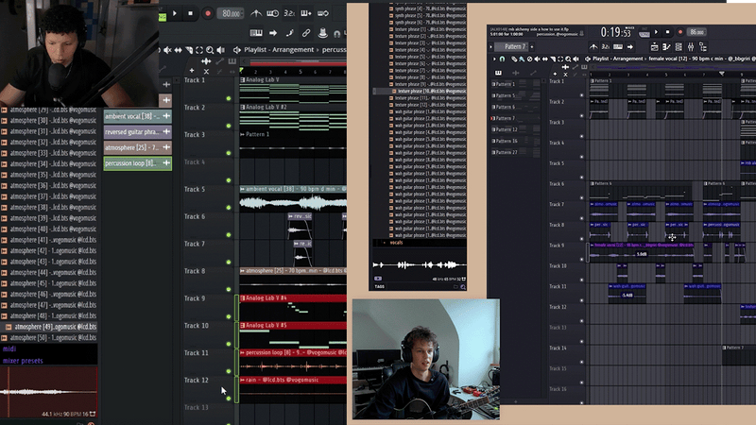756x425 pixels.
Task: Mute Track 5 using its green dot
Action: tap(229, 208)
